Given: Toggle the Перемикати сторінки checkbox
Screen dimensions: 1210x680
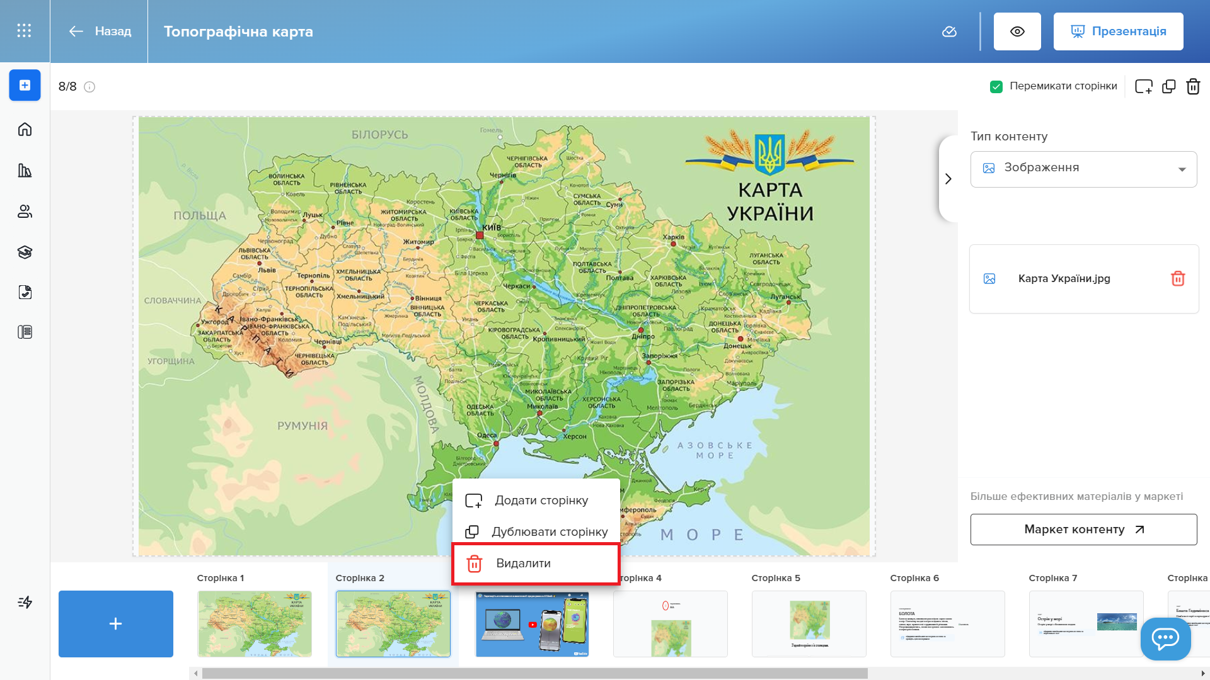Looking at the screenshot, I should point(996,86).
